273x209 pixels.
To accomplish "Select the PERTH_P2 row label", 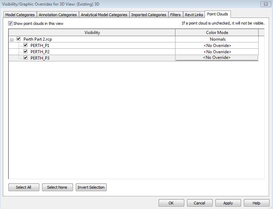I will (40, 52).
